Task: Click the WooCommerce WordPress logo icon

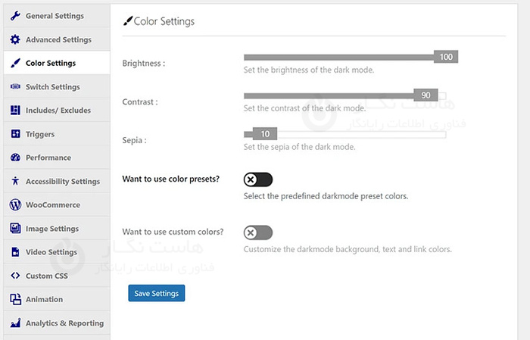Action: pos(15,205)
